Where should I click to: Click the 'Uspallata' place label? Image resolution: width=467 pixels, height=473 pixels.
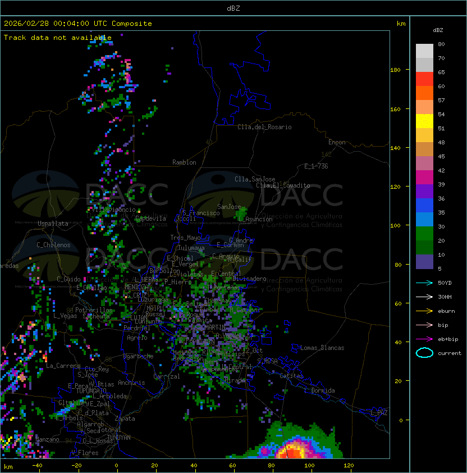[53, 224]
